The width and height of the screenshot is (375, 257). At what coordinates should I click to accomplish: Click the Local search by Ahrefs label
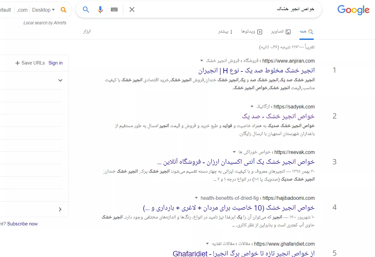45,23
